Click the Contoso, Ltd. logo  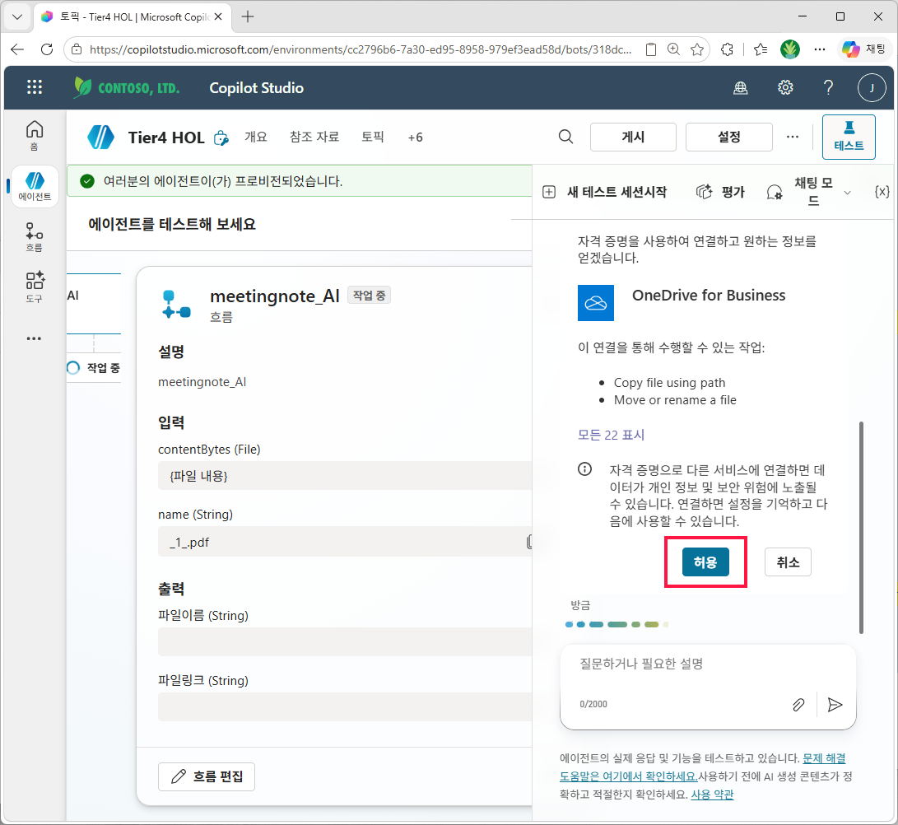pos(127,87)
